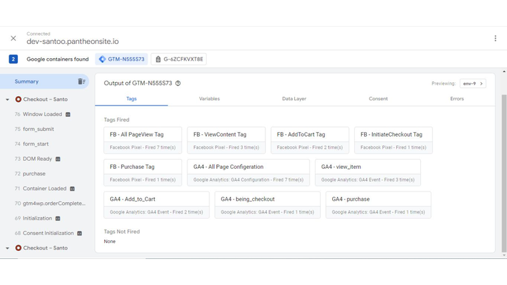Click the Window Loaded API badge icon
The width and height of the screenshot is (507, 285).
point(68,114)
